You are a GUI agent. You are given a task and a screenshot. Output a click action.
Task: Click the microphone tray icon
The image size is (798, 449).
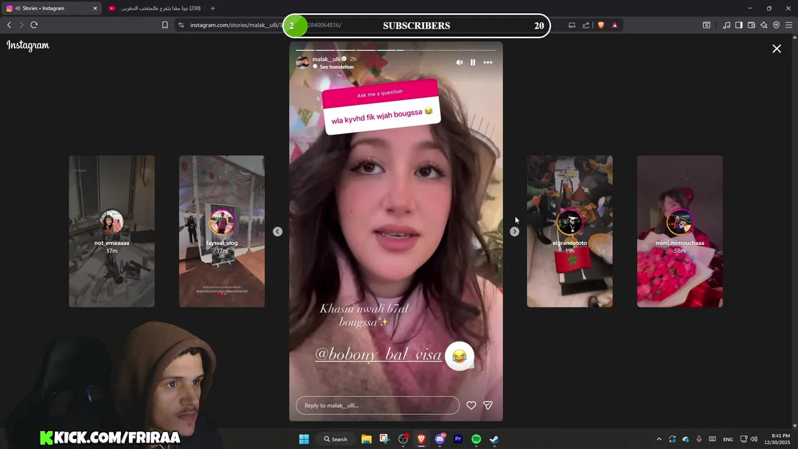699,439
